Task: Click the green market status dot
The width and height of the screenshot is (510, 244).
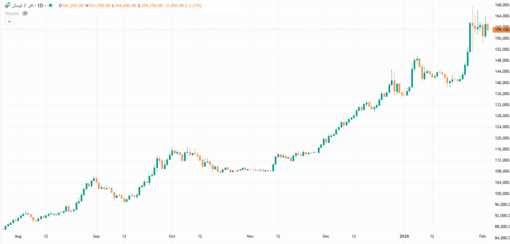Action: point(50,5)
